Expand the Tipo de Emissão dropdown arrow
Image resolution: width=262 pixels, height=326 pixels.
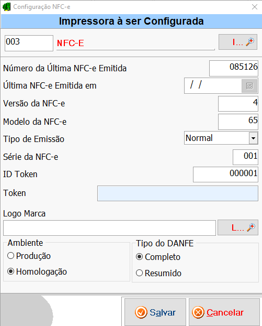(x=253, y=138)
